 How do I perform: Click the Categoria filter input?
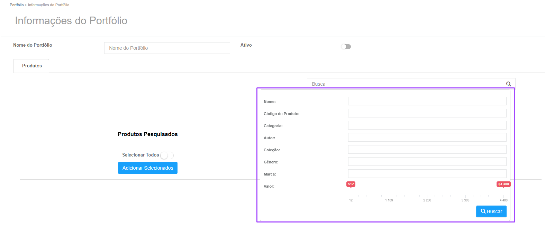(427, 125)
